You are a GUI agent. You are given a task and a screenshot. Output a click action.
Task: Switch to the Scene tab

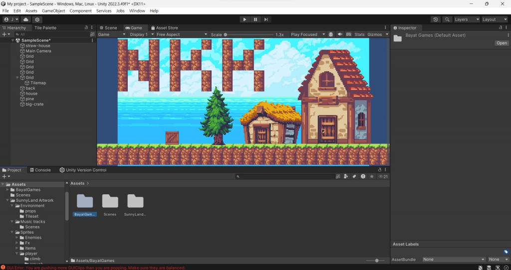pyautogui.click(x=108, y=28)
